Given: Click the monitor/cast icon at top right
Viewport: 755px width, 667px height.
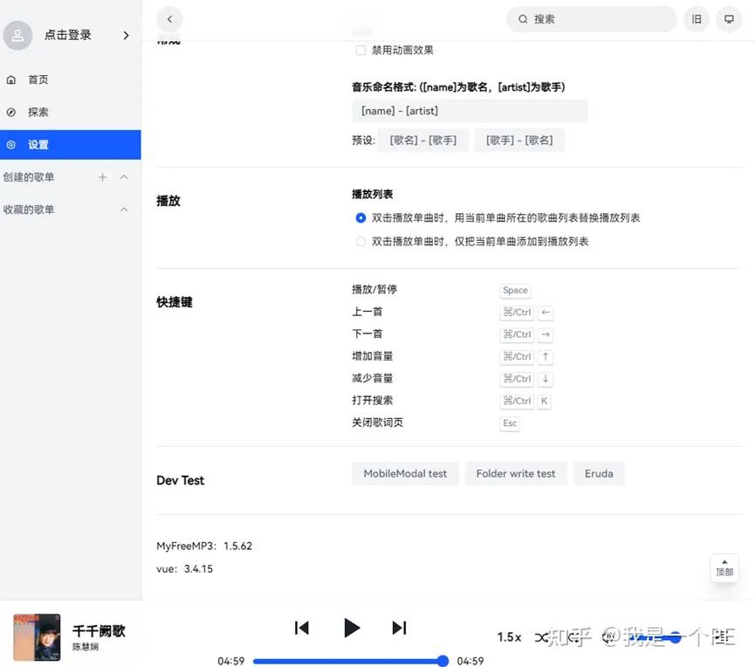Looking at the screenshot, I should pyautogui.click(x=727, y=17).
